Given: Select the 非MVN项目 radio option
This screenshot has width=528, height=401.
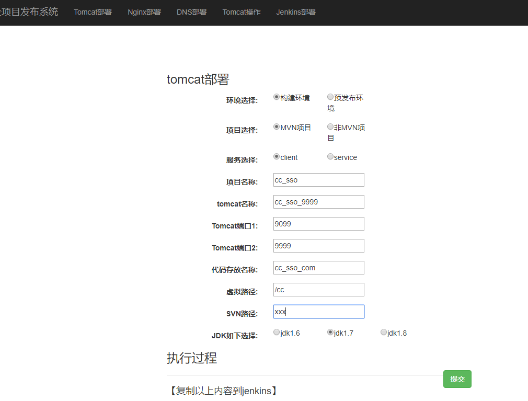Looking at the screenshot, I should (330, 127).
